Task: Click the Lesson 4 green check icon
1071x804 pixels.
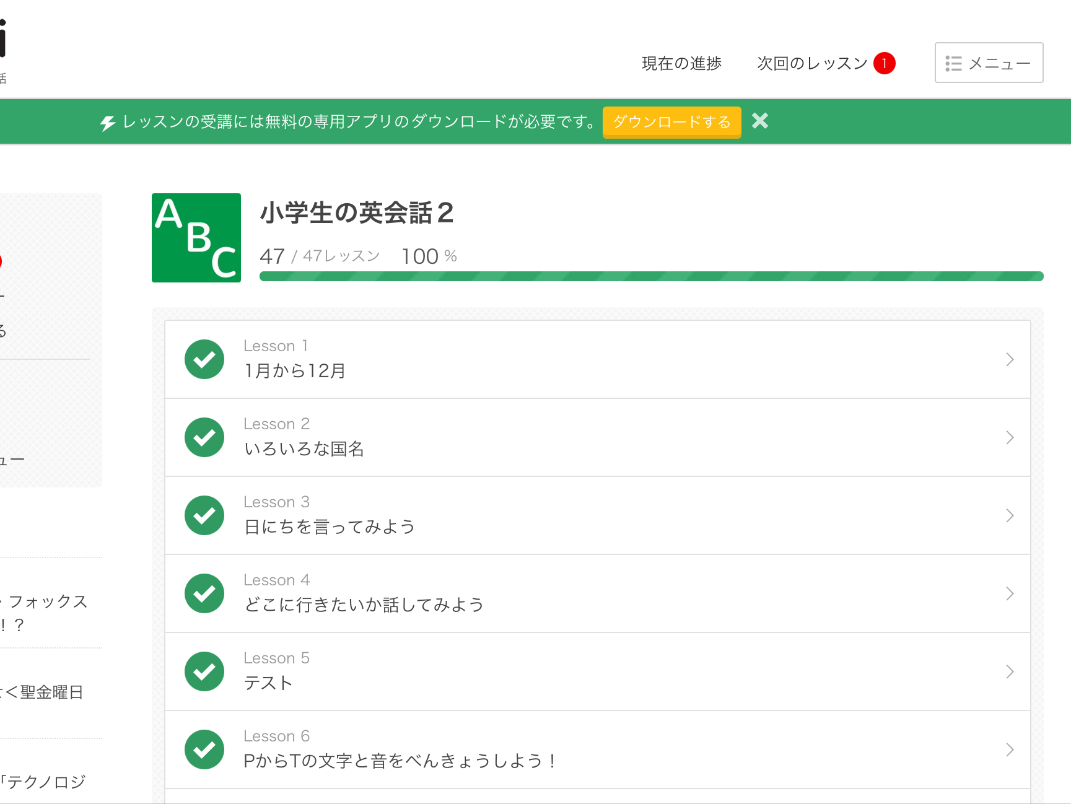Action: click(204, 593)
